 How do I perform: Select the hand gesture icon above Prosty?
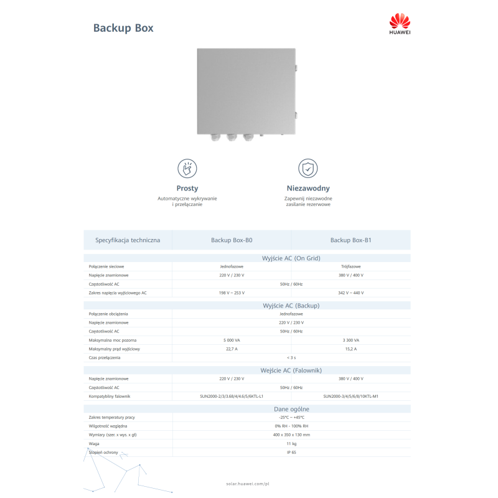pyautogui.click(x=187, y=167)
